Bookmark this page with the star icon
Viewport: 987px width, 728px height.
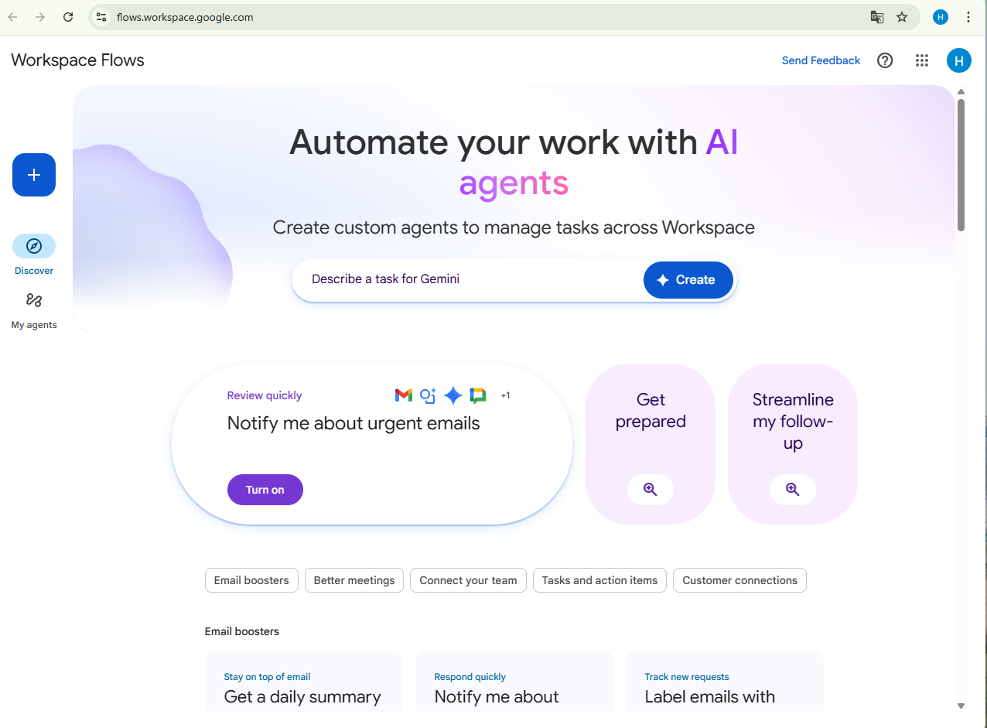point(902,17)
